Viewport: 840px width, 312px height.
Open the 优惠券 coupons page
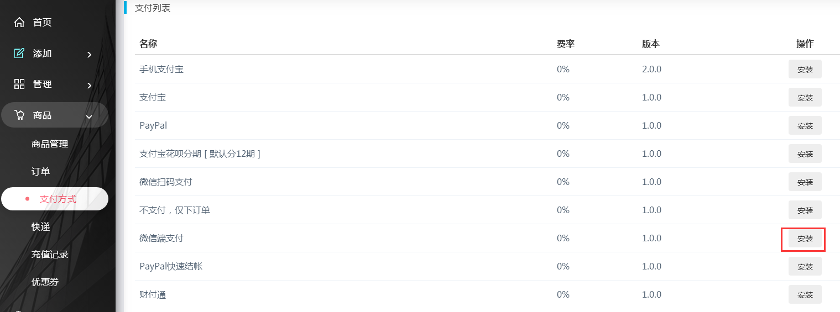pos(45,282)
